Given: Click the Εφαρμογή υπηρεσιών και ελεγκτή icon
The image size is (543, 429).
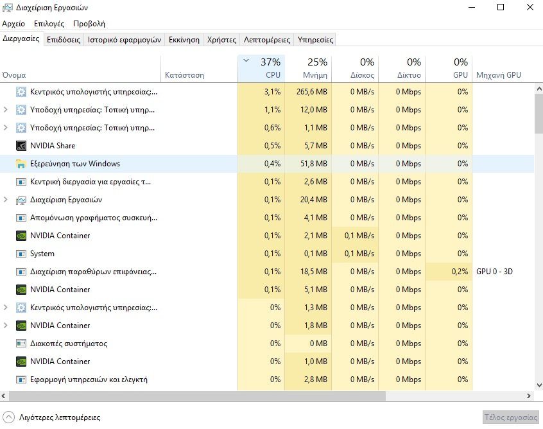Looking at the screenshot, I should pos(21,380).
